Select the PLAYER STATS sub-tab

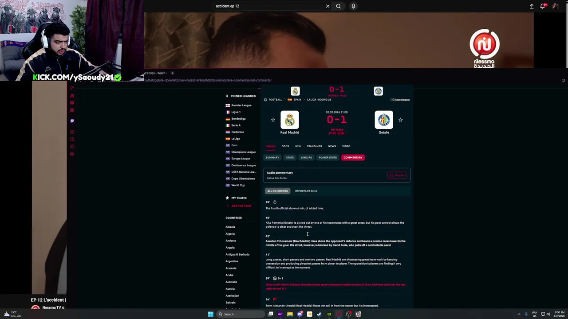pos(328,157)
